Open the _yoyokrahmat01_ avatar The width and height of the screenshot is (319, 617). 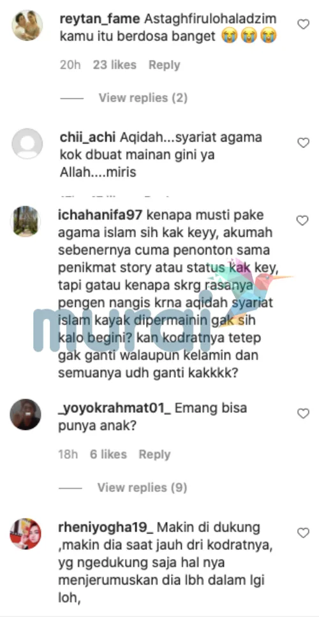(x=26, y=414)
